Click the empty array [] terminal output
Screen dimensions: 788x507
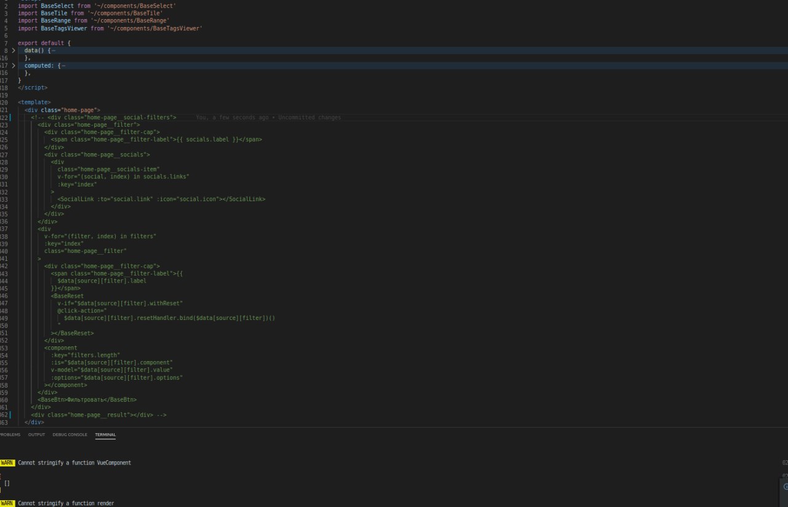coord(7,483)
